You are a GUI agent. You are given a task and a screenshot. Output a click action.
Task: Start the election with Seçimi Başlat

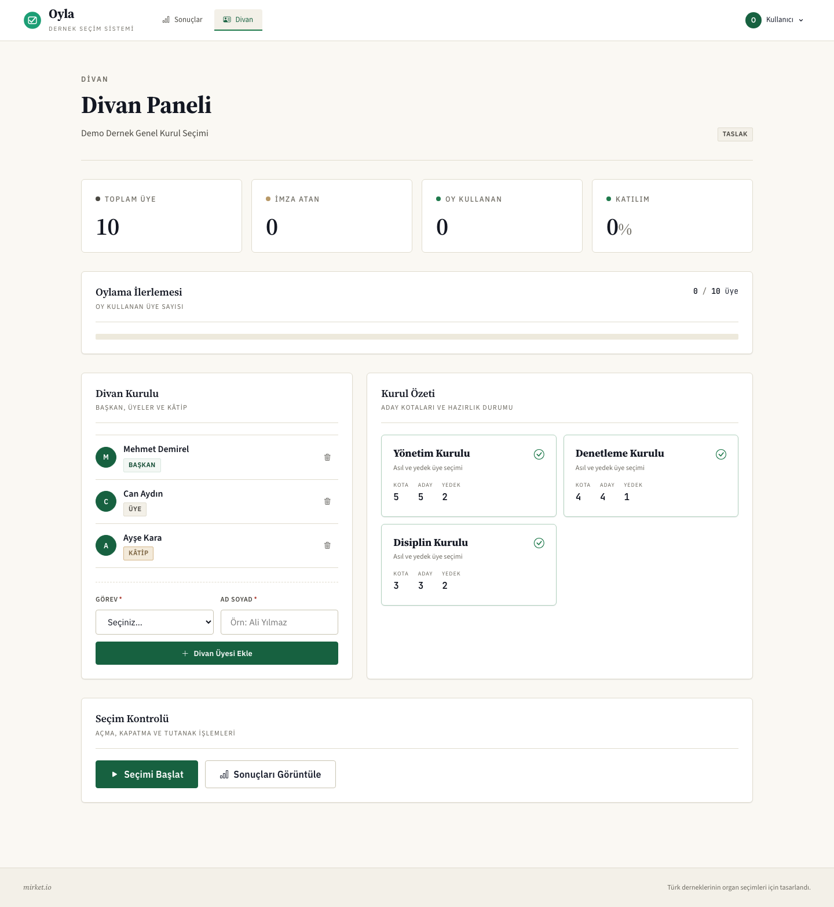point(147,774)
